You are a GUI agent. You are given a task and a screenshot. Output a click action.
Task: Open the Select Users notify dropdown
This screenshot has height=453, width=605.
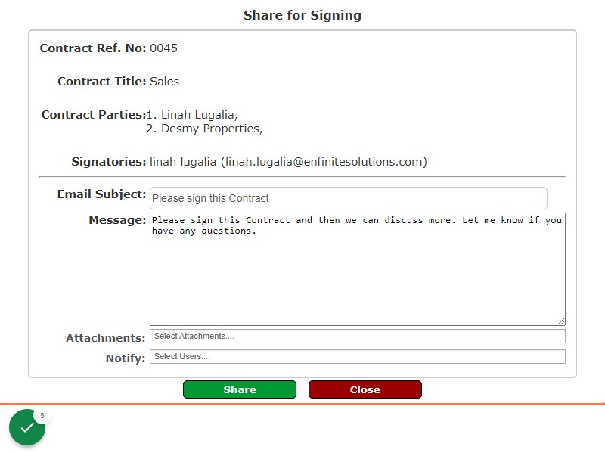tap(358, 356)
